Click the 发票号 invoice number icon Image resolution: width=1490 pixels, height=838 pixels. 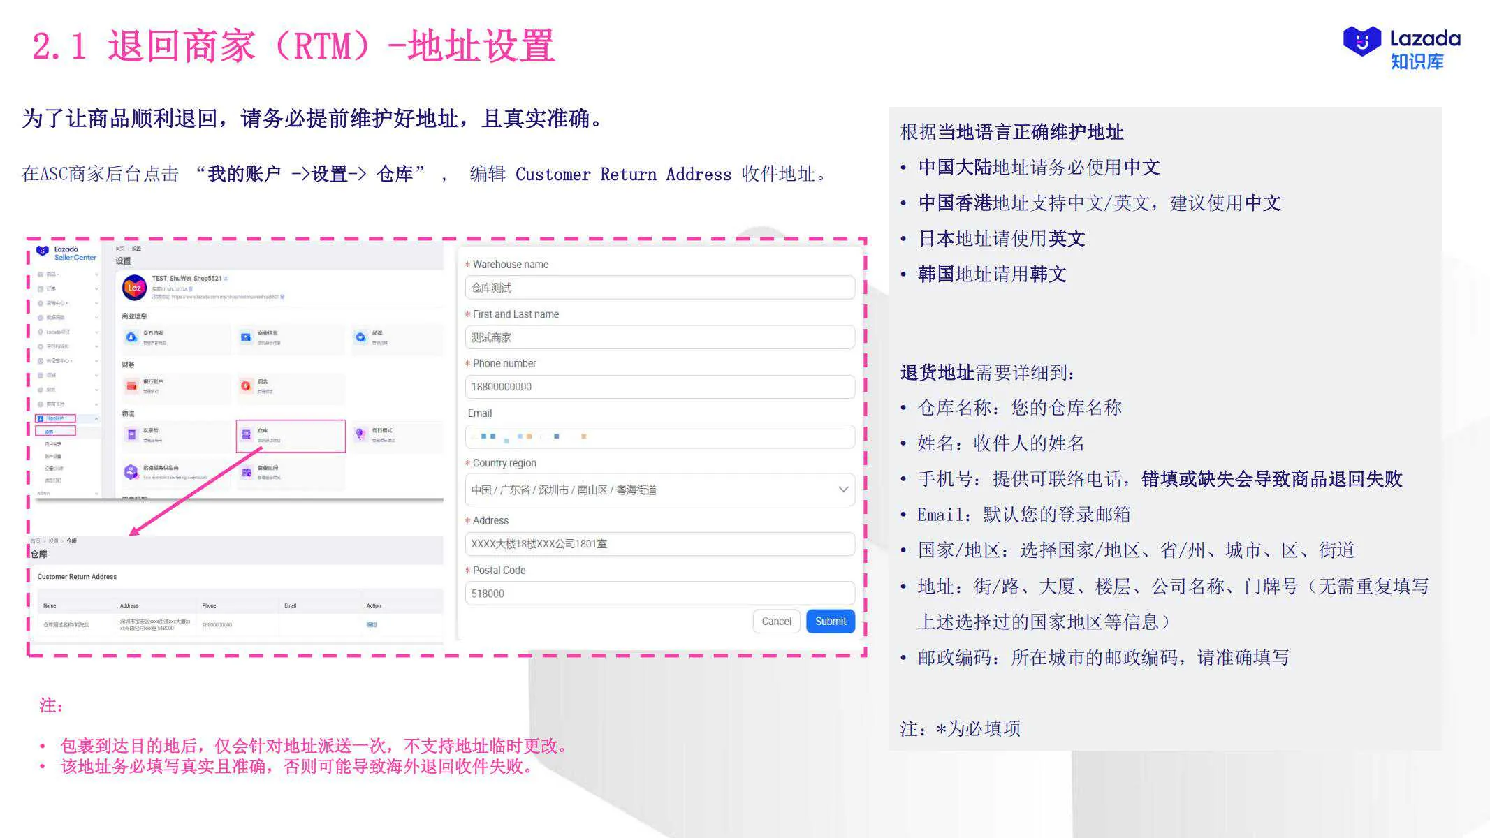131,434
